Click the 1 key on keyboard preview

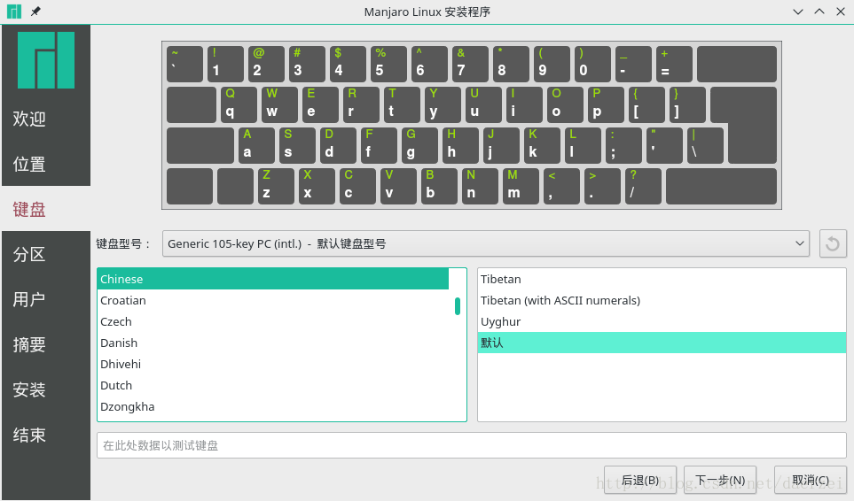point(225,64)
